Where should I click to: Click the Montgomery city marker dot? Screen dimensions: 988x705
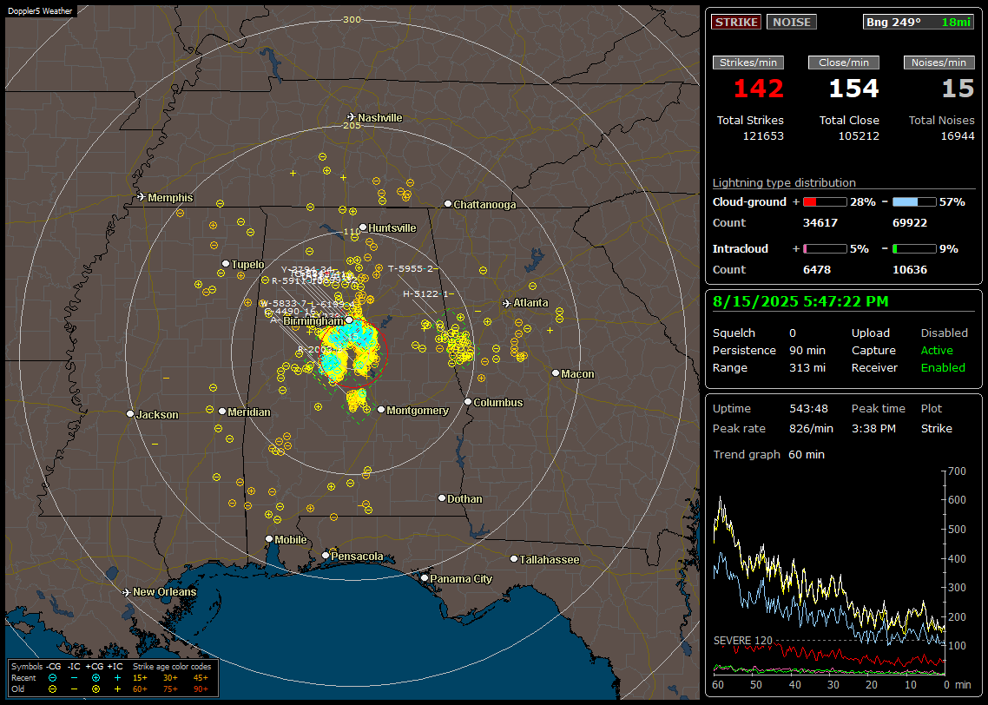pyautogui.click(x=381, y=410)
